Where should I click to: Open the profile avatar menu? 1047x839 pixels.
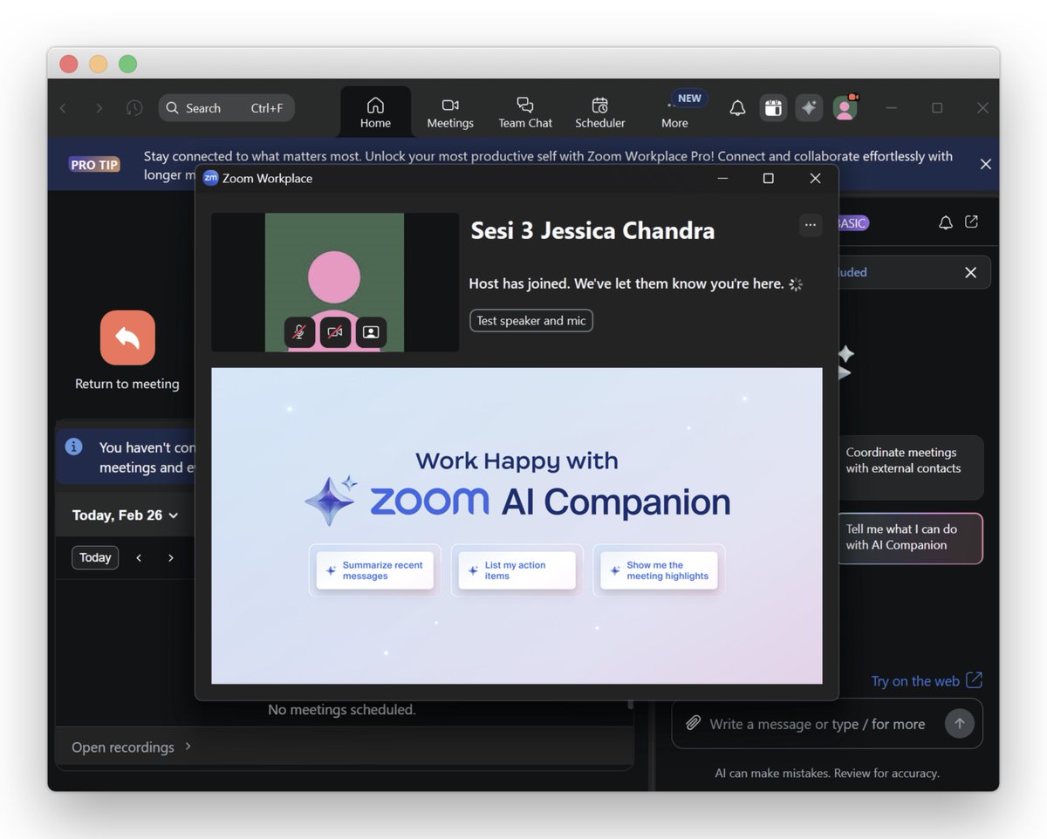coord(845,108)
